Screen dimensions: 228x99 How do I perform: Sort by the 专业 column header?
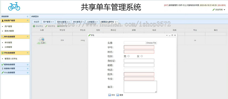195,30
